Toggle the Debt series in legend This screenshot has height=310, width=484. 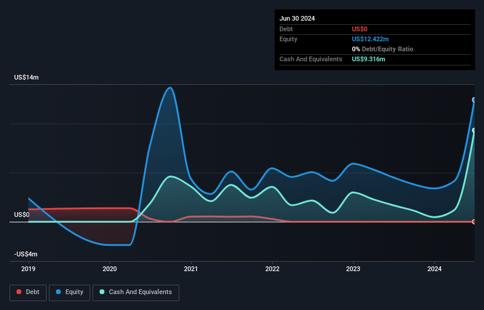[28, 292]
